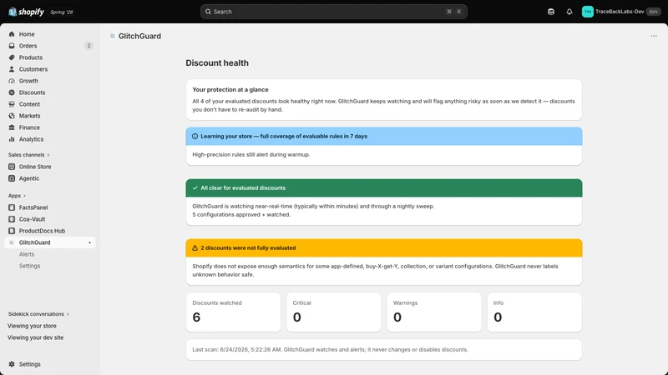
Task: Click the FactsPanel app icon
Action: click(12, 207)
